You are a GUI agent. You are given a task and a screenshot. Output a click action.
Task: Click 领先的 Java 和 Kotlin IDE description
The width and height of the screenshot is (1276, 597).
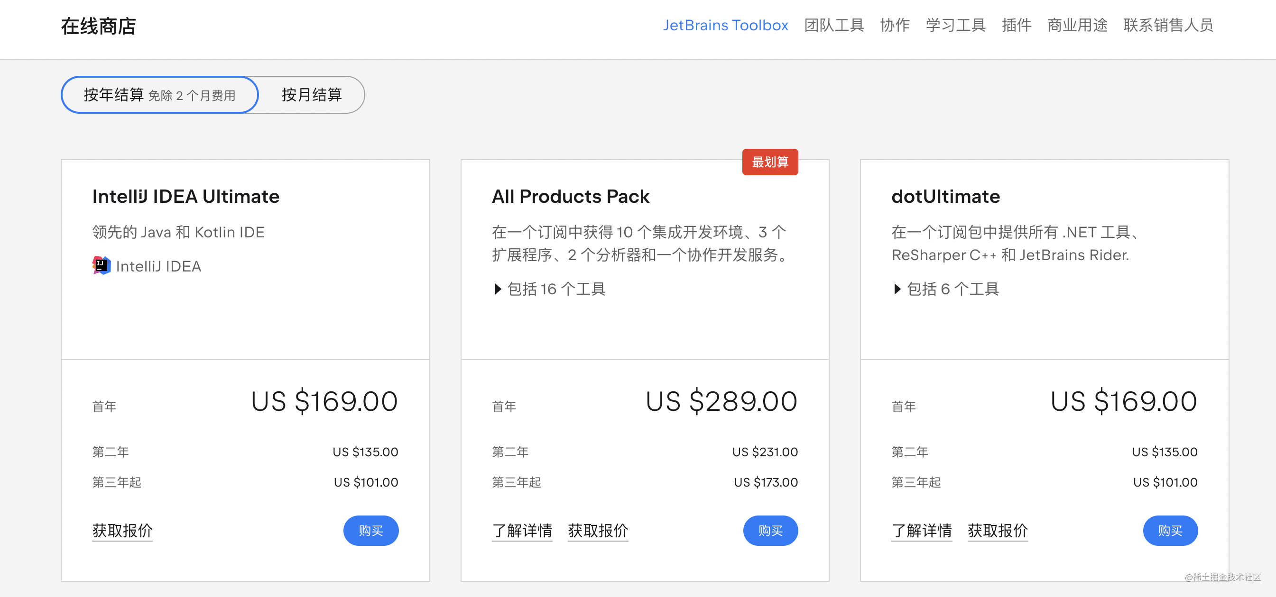pyautogui.click(x=178, y=232)
